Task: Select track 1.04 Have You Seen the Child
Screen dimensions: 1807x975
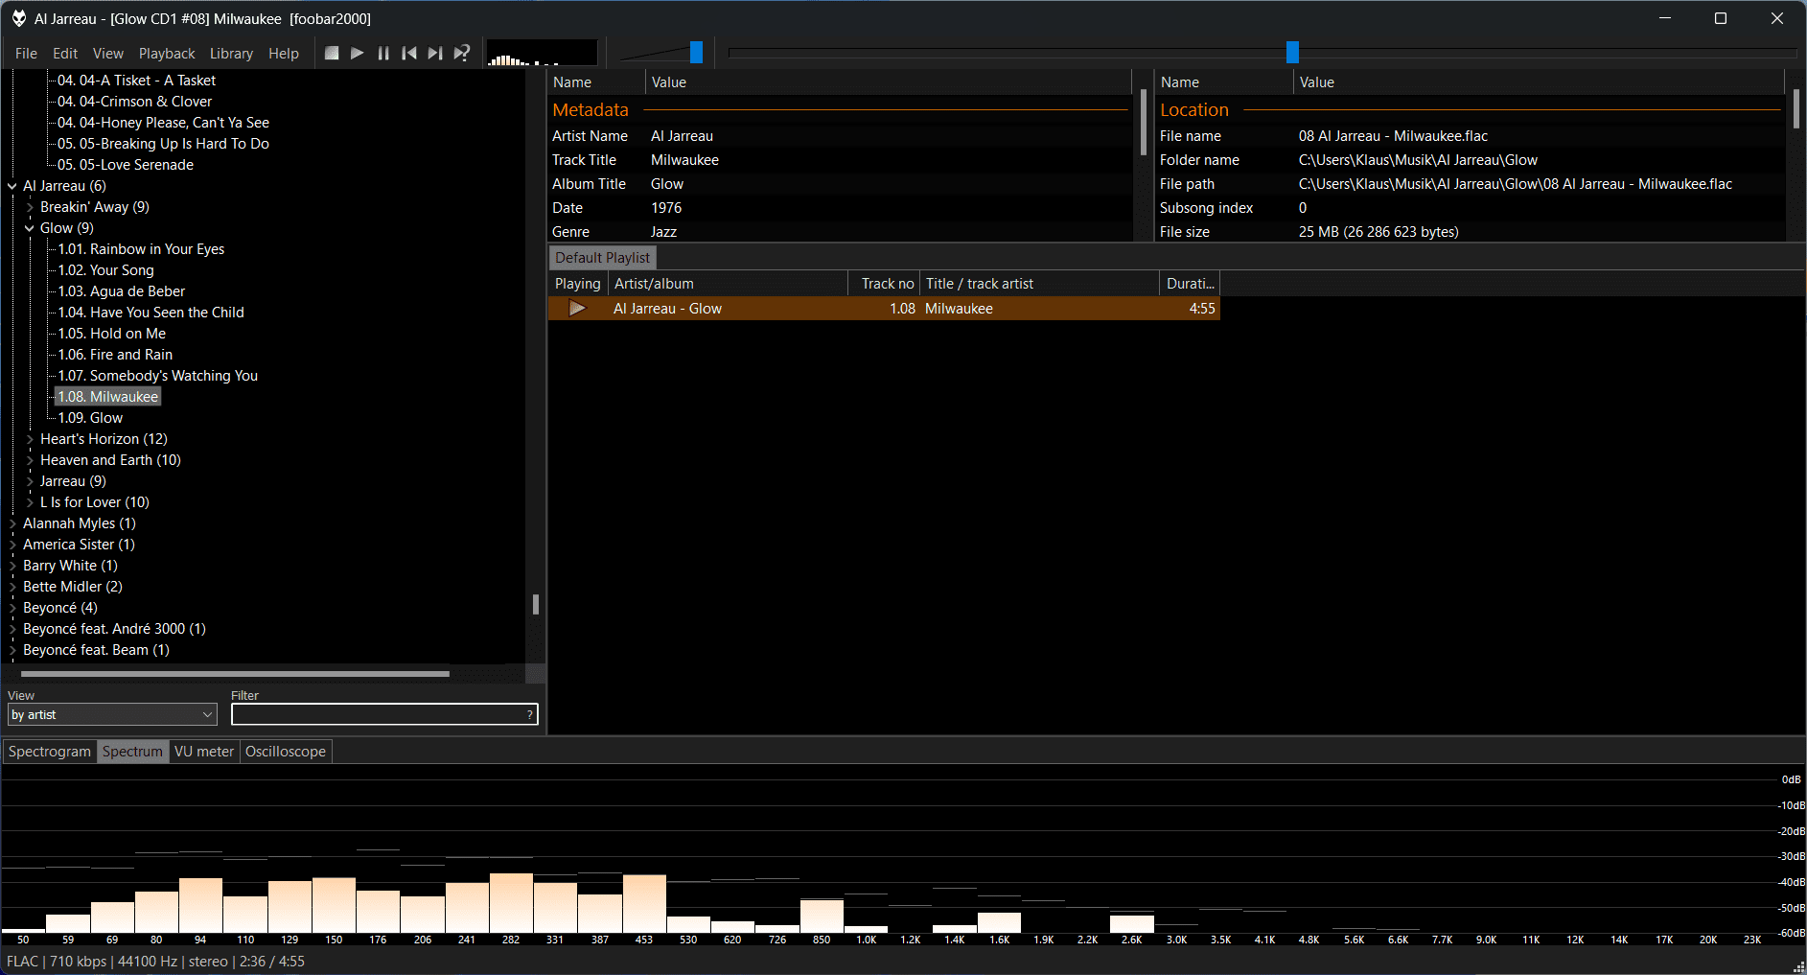Action: pos(151,313)
